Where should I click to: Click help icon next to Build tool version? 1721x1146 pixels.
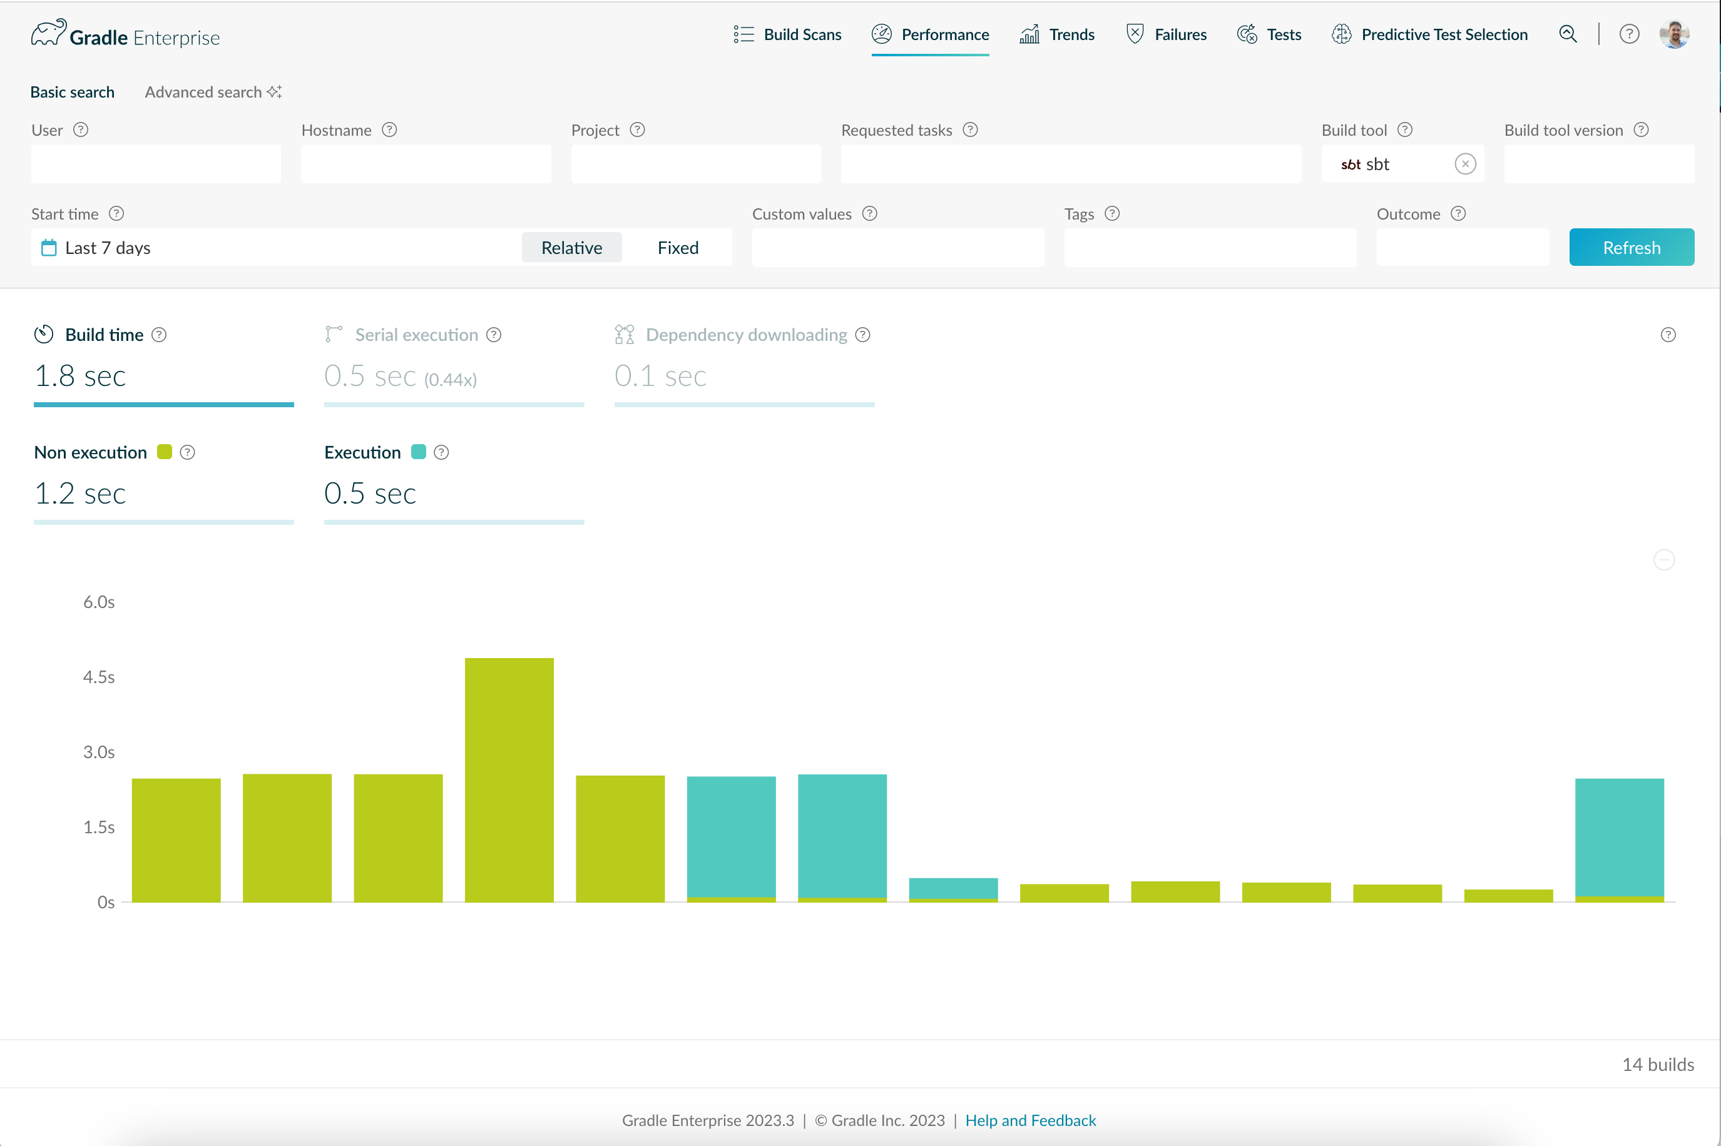point(1642,130)
